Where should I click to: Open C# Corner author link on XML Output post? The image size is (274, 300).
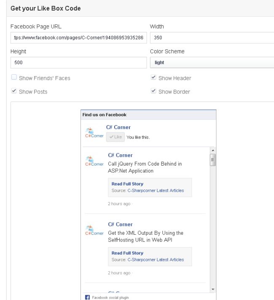[120, 224]
